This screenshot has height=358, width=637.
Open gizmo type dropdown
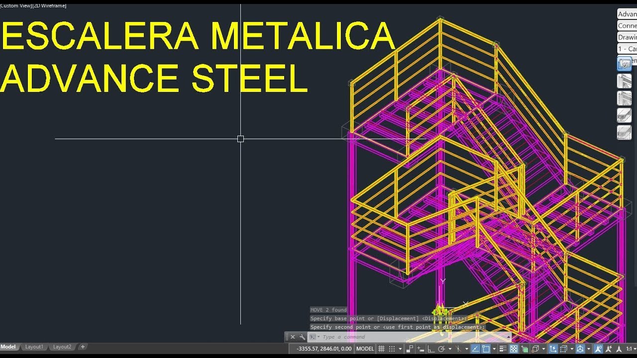589,349
